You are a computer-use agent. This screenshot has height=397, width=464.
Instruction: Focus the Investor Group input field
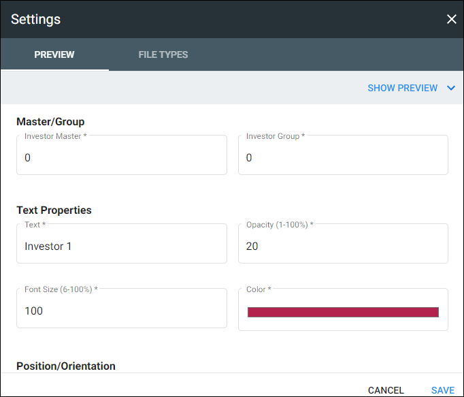(343, 158)
